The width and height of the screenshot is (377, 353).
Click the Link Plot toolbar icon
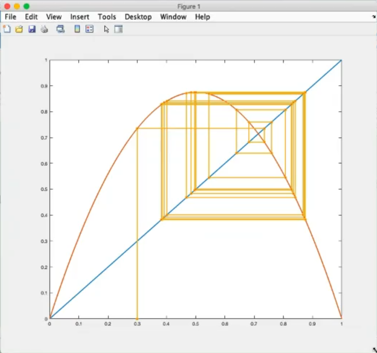[x=60, y=29]
